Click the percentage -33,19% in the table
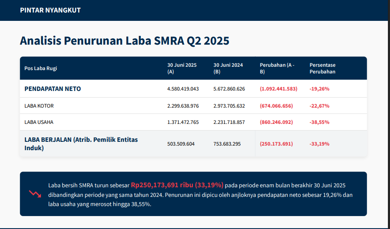 (319, 144)
